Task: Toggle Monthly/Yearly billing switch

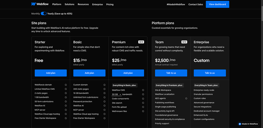Action: [44, 13]
